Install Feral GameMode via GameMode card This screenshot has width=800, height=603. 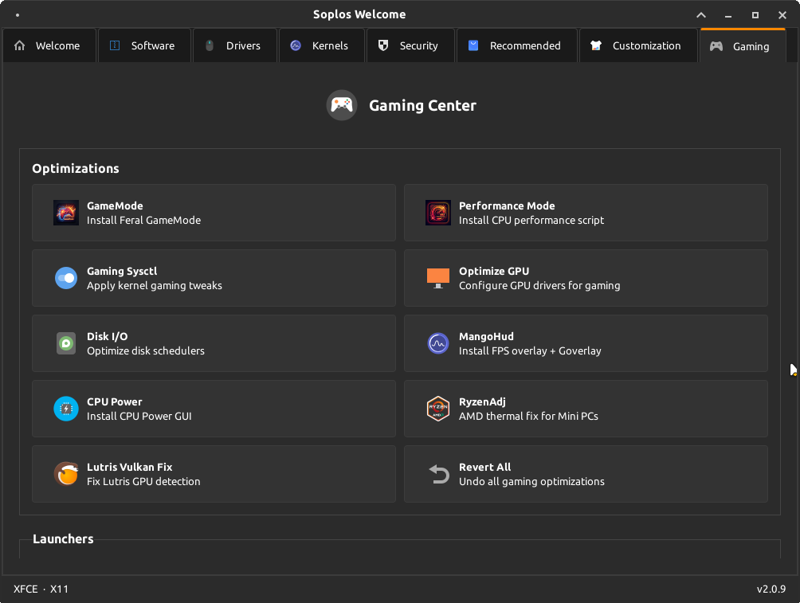[x=214, y=213]
